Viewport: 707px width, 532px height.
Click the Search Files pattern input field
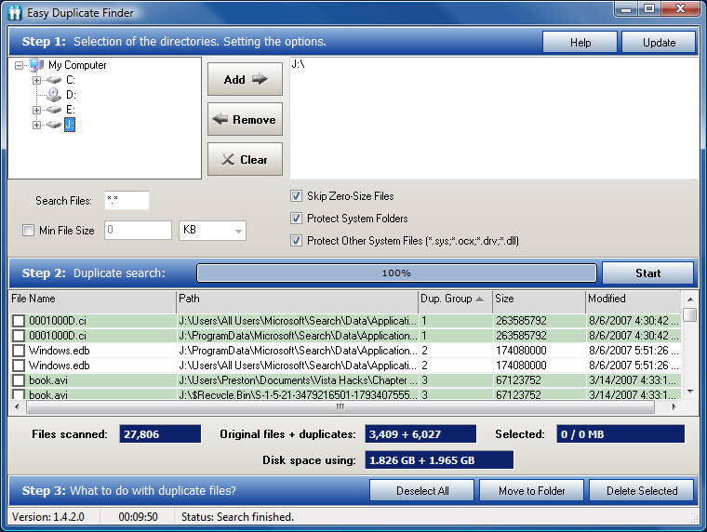[x=127, y=201]
